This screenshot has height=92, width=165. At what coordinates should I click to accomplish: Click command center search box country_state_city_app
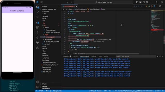(x=104, y=2)
